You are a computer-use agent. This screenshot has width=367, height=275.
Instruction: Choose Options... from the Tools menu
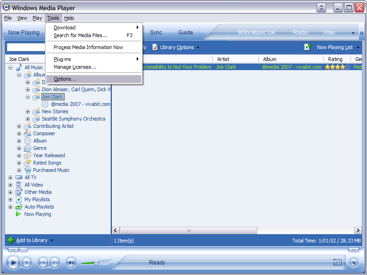[65, 79]
